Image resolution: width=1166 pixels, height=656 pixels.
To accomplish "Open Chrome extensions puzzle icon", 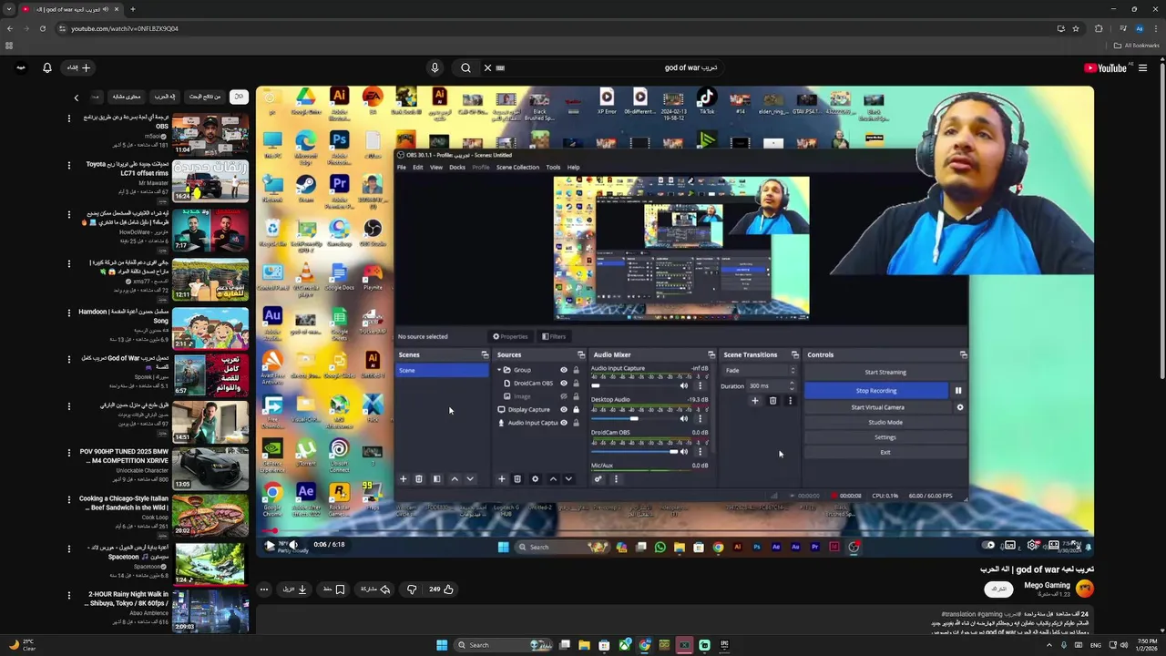I will [x=1099, y=28].
